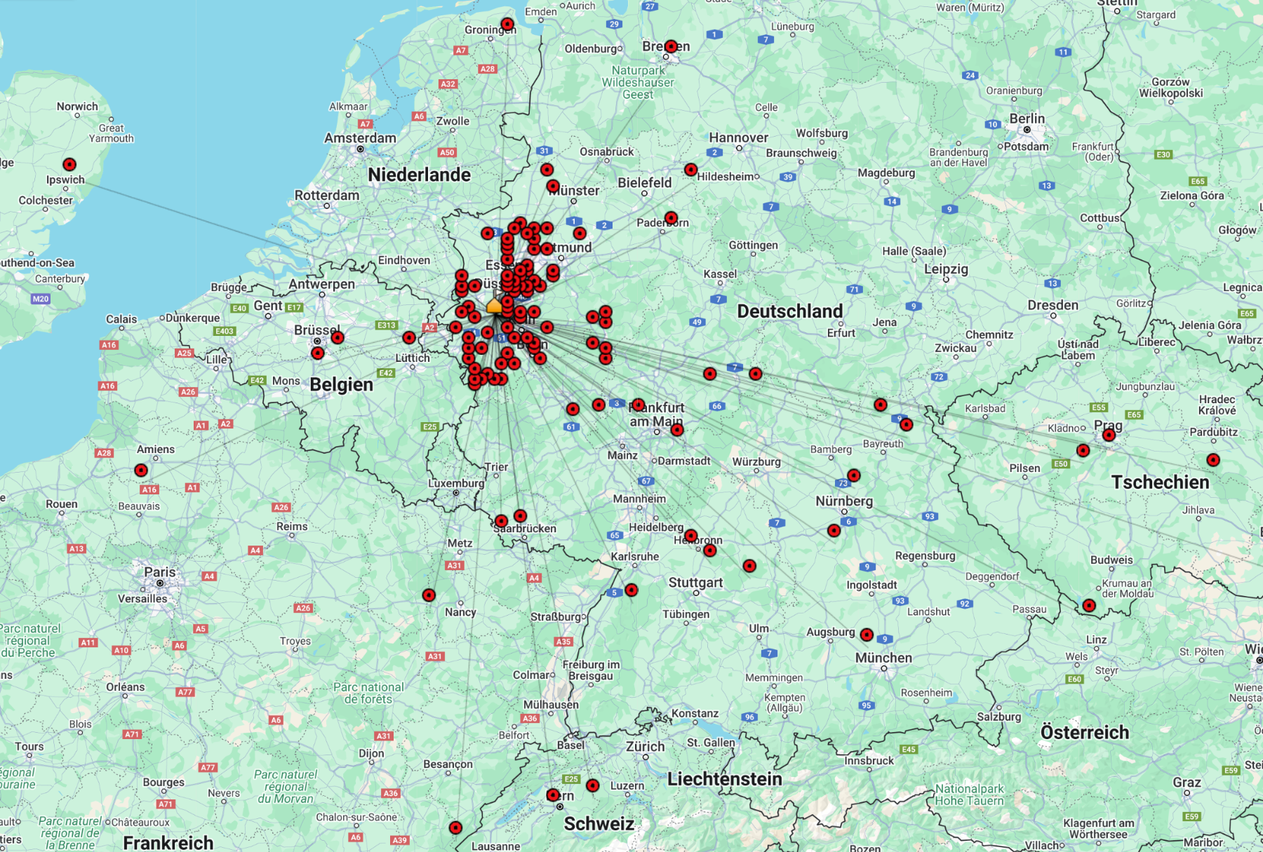Image resolution: width=1263 pixels, height=852 pixels.
Task: Select the red marker southwest of Amiens
Action: [141, 471]
